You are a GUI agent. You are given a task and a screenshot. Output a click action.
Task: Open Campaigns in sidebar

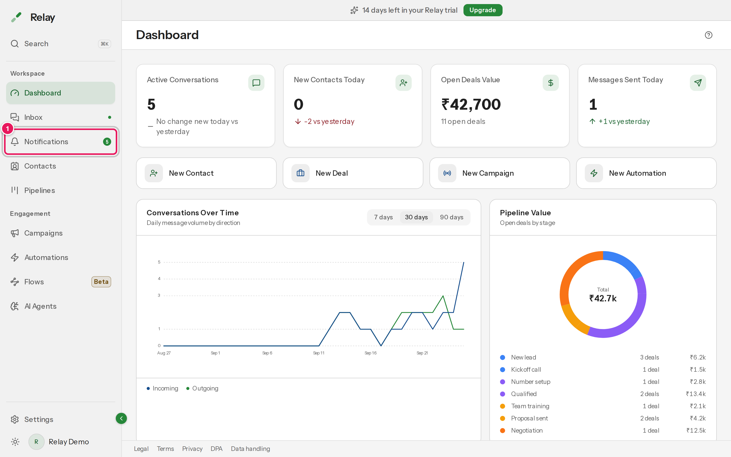pos(61,233)
